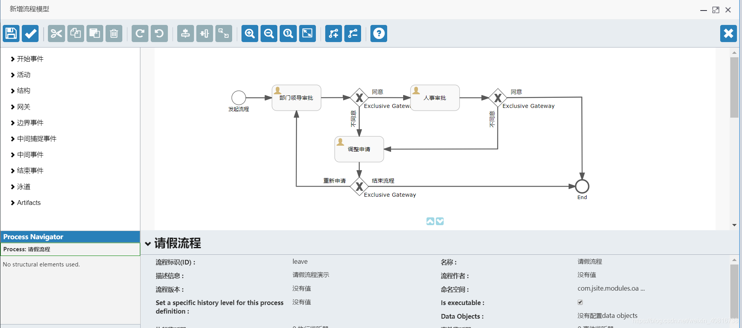Close the editor with blue X button

(x=728, y=34)
